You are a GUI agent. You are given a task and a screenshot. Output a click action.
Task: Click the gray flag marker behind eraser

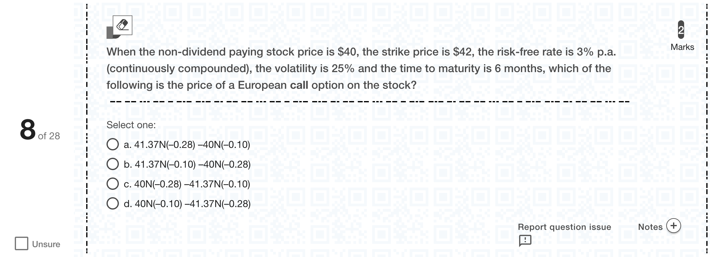pyautogui.click(x=110, y=33)
